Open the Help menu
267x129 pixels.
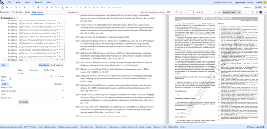click(x=49, y=2)
